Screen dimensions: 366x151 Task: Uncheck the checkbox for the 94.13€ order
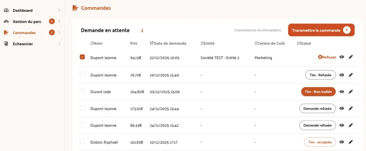point(82,57)
